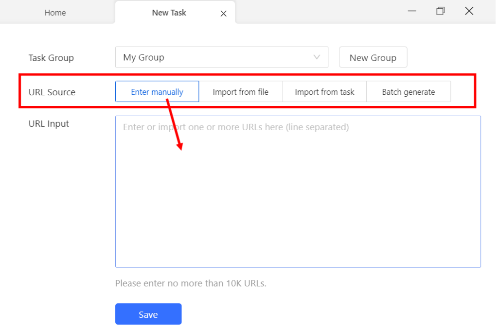Close the New Task tab
This screenshot has height=328, width=498.
coord(223,14)
